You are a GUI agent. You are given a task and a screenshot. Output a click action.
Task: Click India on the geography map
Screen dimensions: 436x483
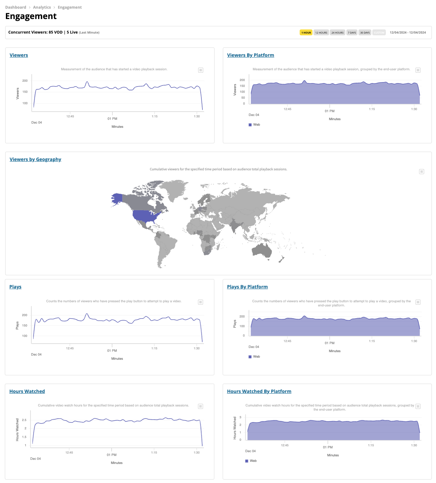(x=235, y=225)
